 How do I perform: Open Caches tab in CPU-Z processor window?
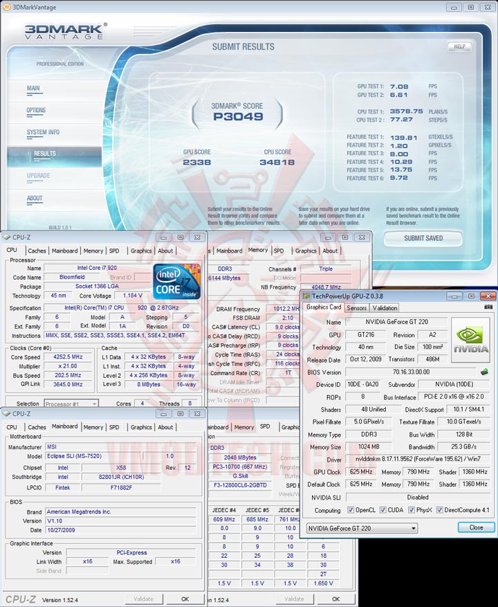[37, 251]
